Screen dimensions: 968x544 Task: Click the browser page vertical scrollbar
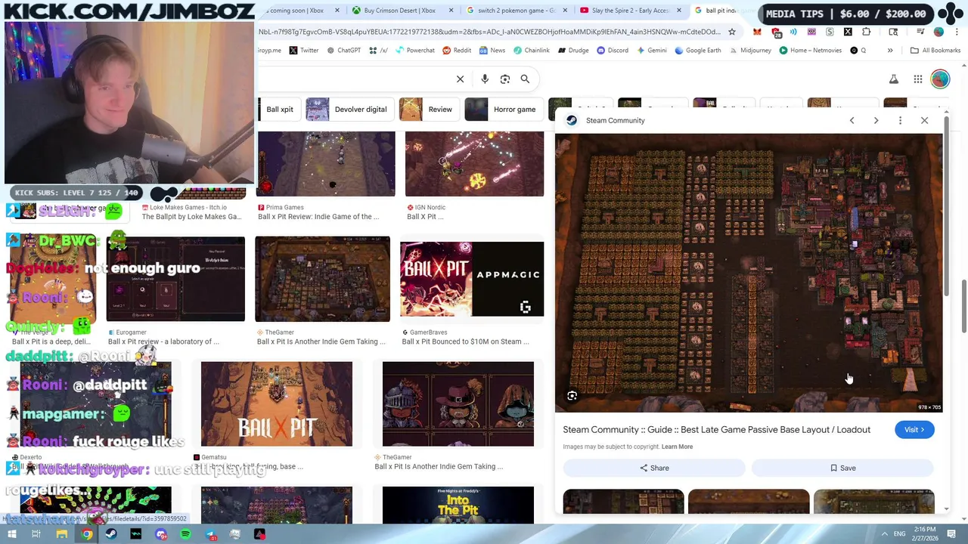pos(963,306)
